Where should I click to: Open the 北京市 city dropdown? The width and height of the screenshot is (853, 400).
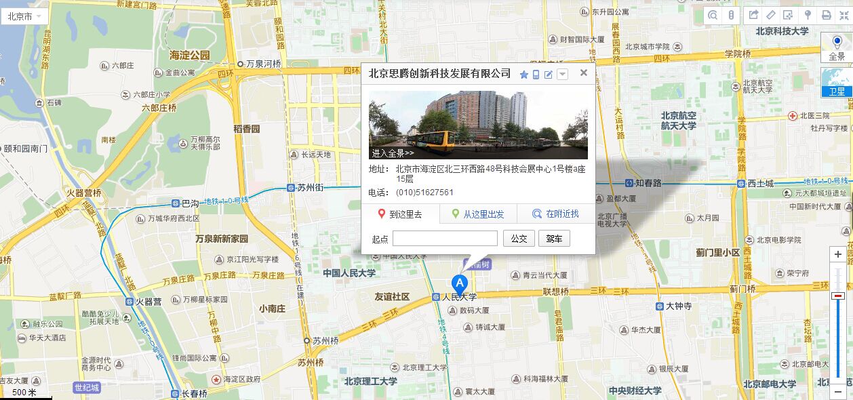click(x=24, y=16)
